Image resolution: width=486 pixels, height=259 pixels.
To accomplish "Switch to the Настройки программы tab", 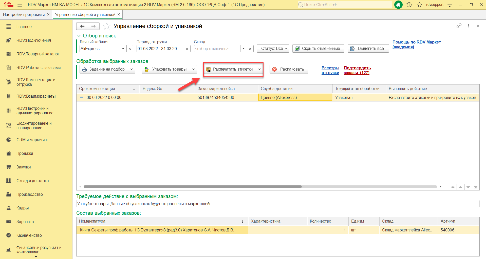I will [24, 14].
